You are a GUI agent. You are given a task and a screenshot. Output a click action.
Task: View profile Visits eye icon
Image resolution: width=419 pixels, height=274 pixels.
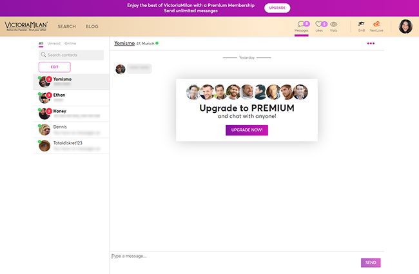(x=333, y=25)
